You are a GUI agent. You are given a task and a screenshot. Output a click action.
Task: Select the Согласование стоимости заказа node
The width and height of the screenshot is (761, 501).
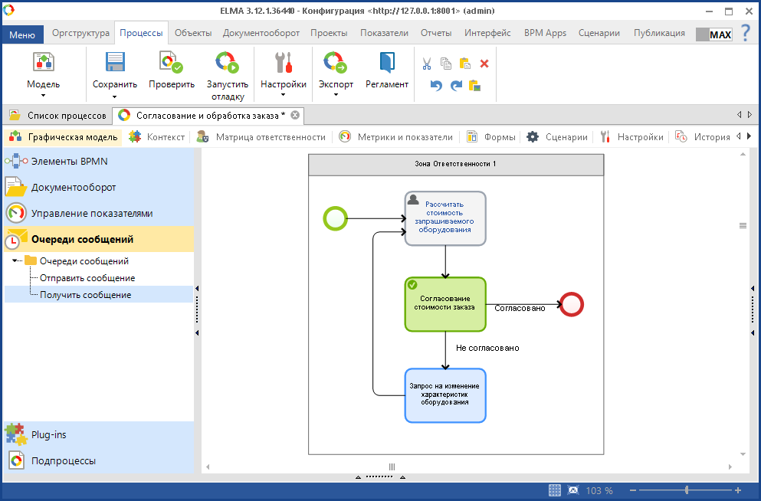click(445, 305)
